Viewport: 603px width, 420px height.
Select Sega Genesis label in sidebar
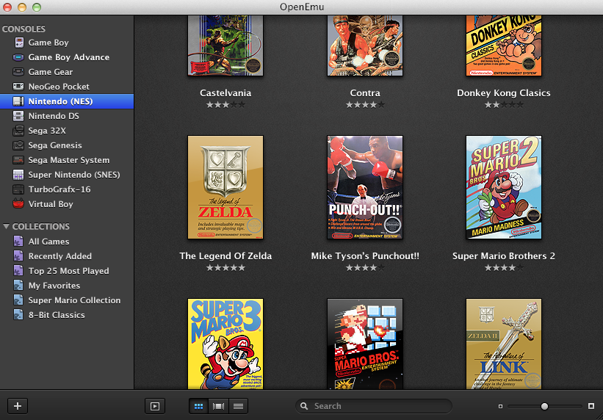tap(55, 145)
